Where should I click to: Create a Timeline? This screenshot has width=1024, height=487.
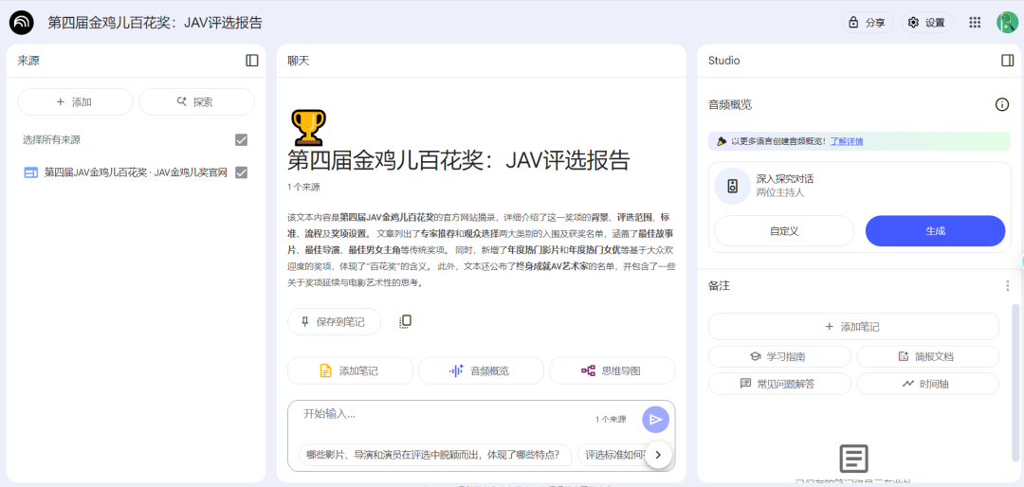tap(928, 384)
